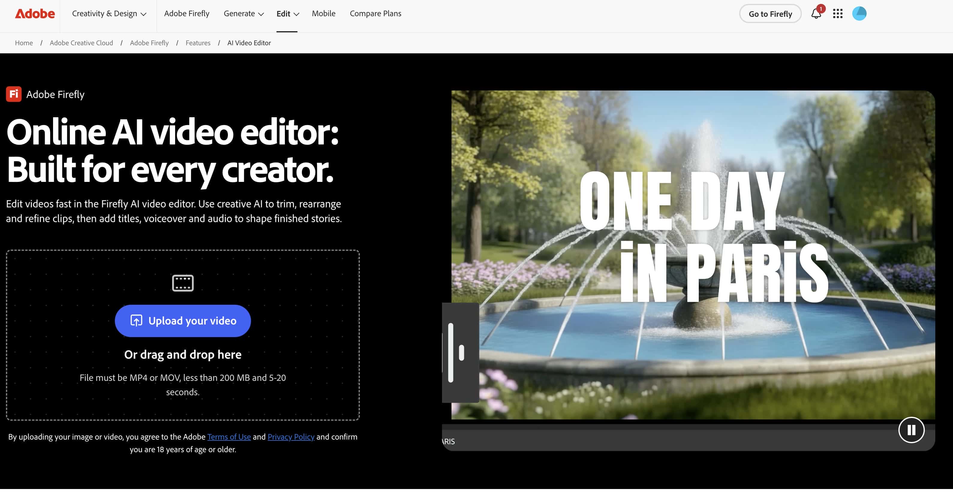Viewport: 953px width, 495px height.
Task: Click the audio waveform bars in video panel
Action: pyautogui.click(x=456, y=353)
